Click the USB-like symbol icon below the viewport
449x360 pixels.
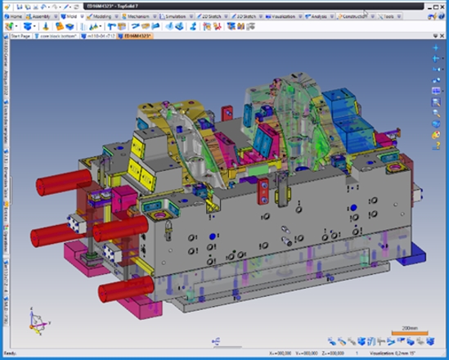216,341
